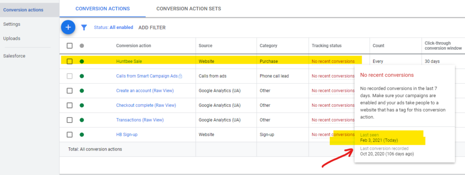
Task: Tick checkbox for Create an account (Raw View)
Action: tap(69, 90)
